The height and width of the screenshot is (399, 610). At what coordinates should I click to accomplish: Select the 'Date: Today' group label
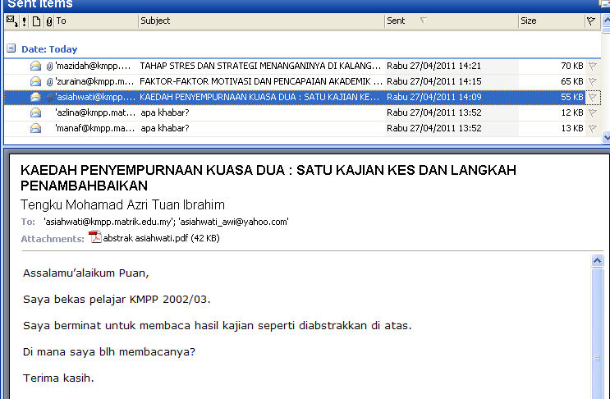click(x=49, y=49)
